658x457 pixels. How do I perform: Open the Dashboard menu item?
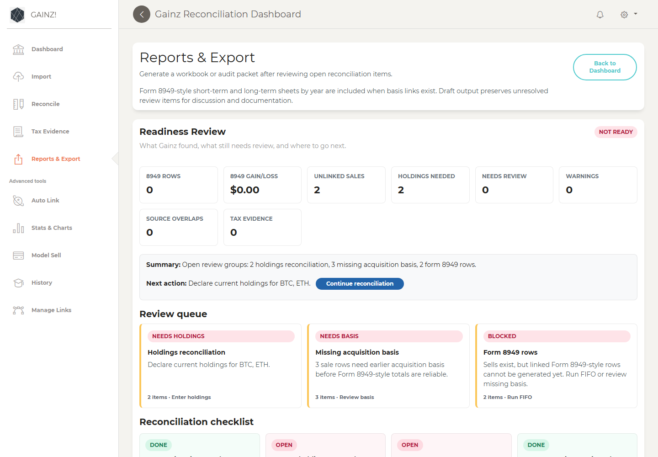tap(47, 49)
